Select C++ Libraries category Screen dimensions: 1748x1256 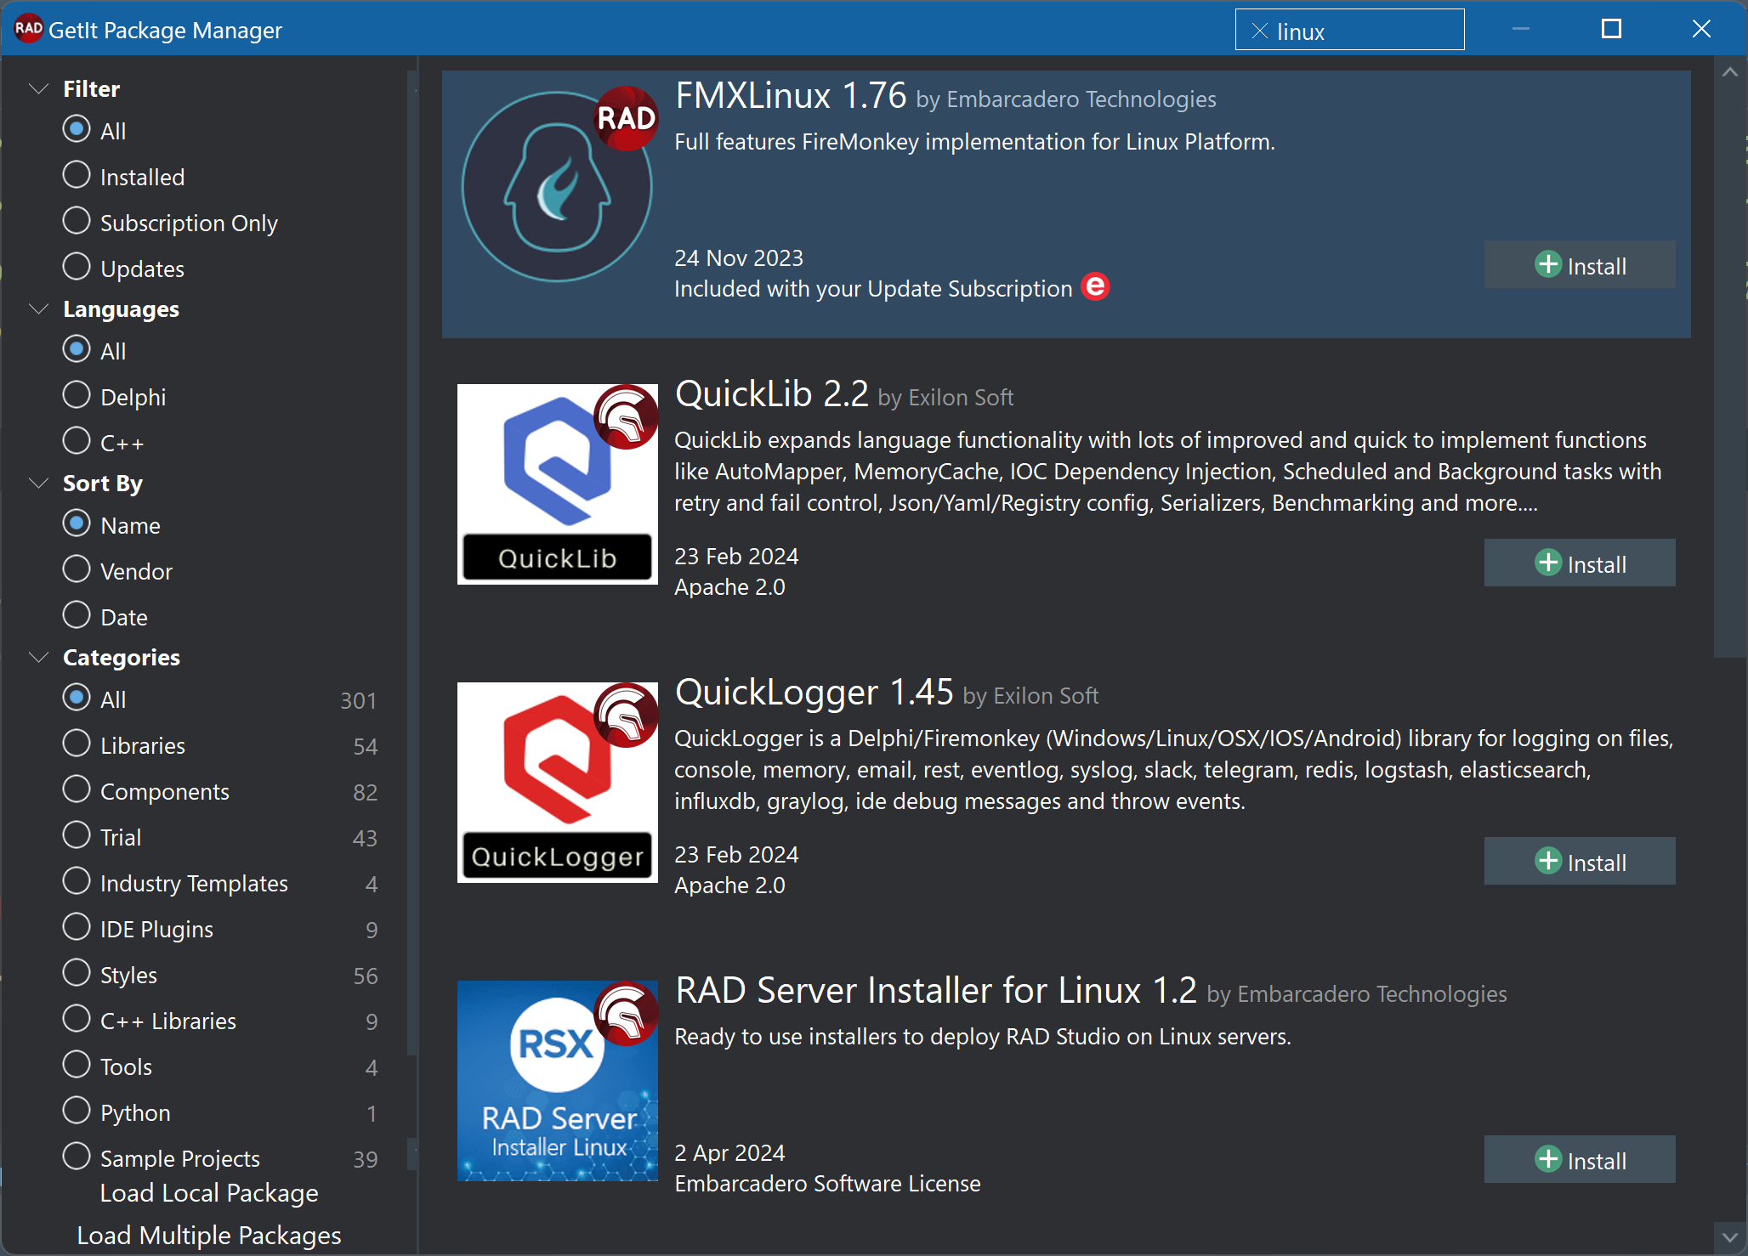(x=77, y=1019)
